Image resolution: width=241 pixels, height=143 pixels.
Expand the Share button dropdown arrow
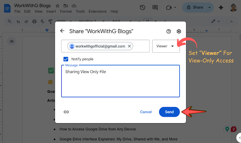point(209,7)
